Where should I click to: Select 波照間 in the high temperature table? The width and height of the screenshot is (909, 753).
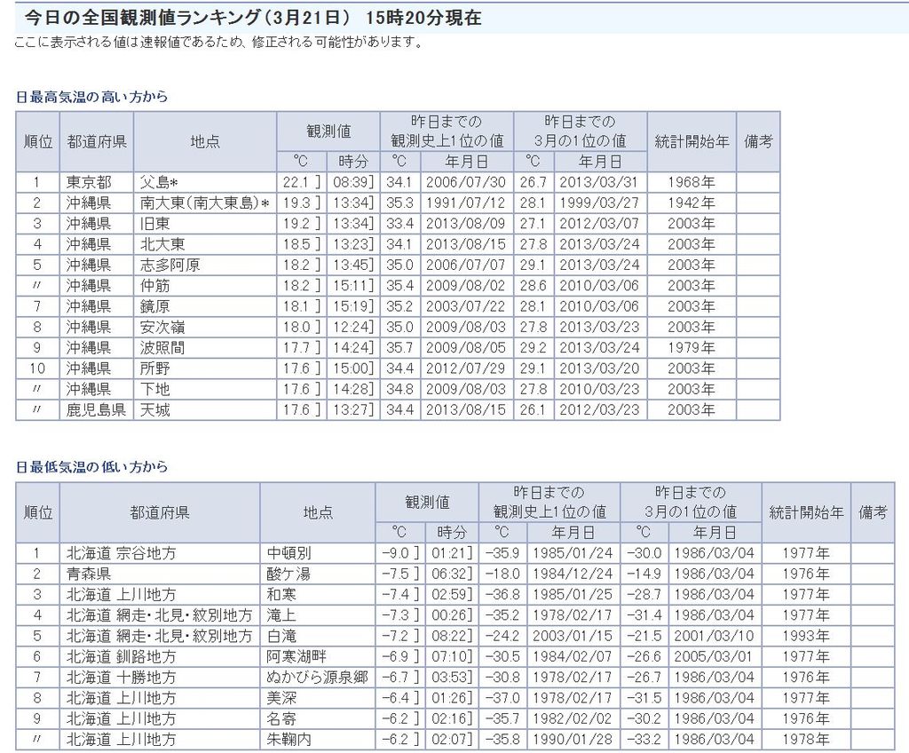point(162,347)
